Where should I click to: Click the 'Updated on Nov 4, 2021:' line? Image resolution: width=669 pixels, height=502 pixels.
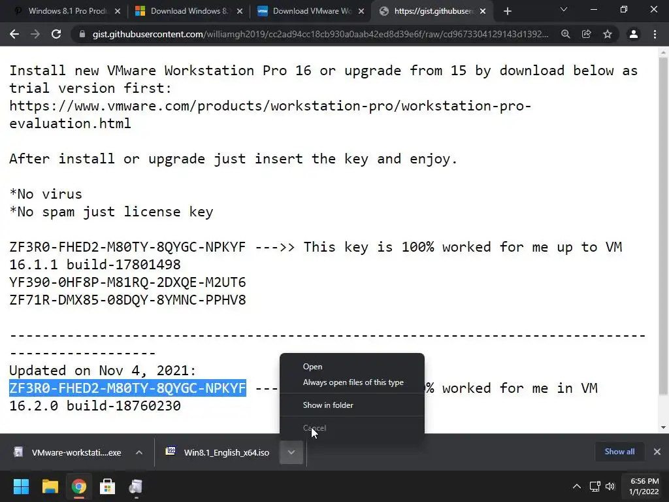tap(103, 370)
